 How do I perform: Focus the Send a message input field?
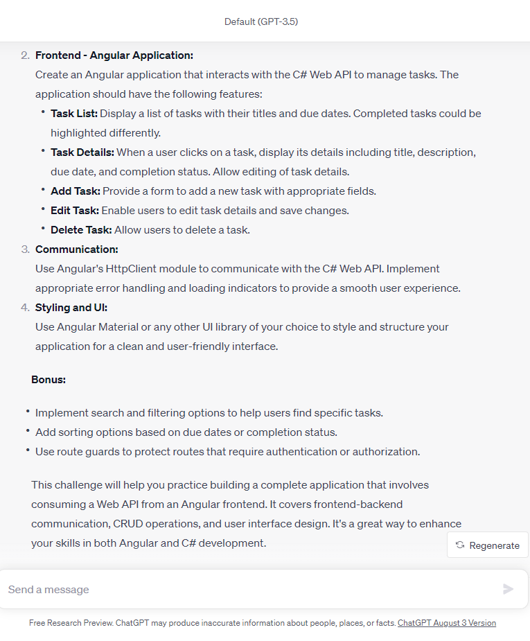[254, 590]
